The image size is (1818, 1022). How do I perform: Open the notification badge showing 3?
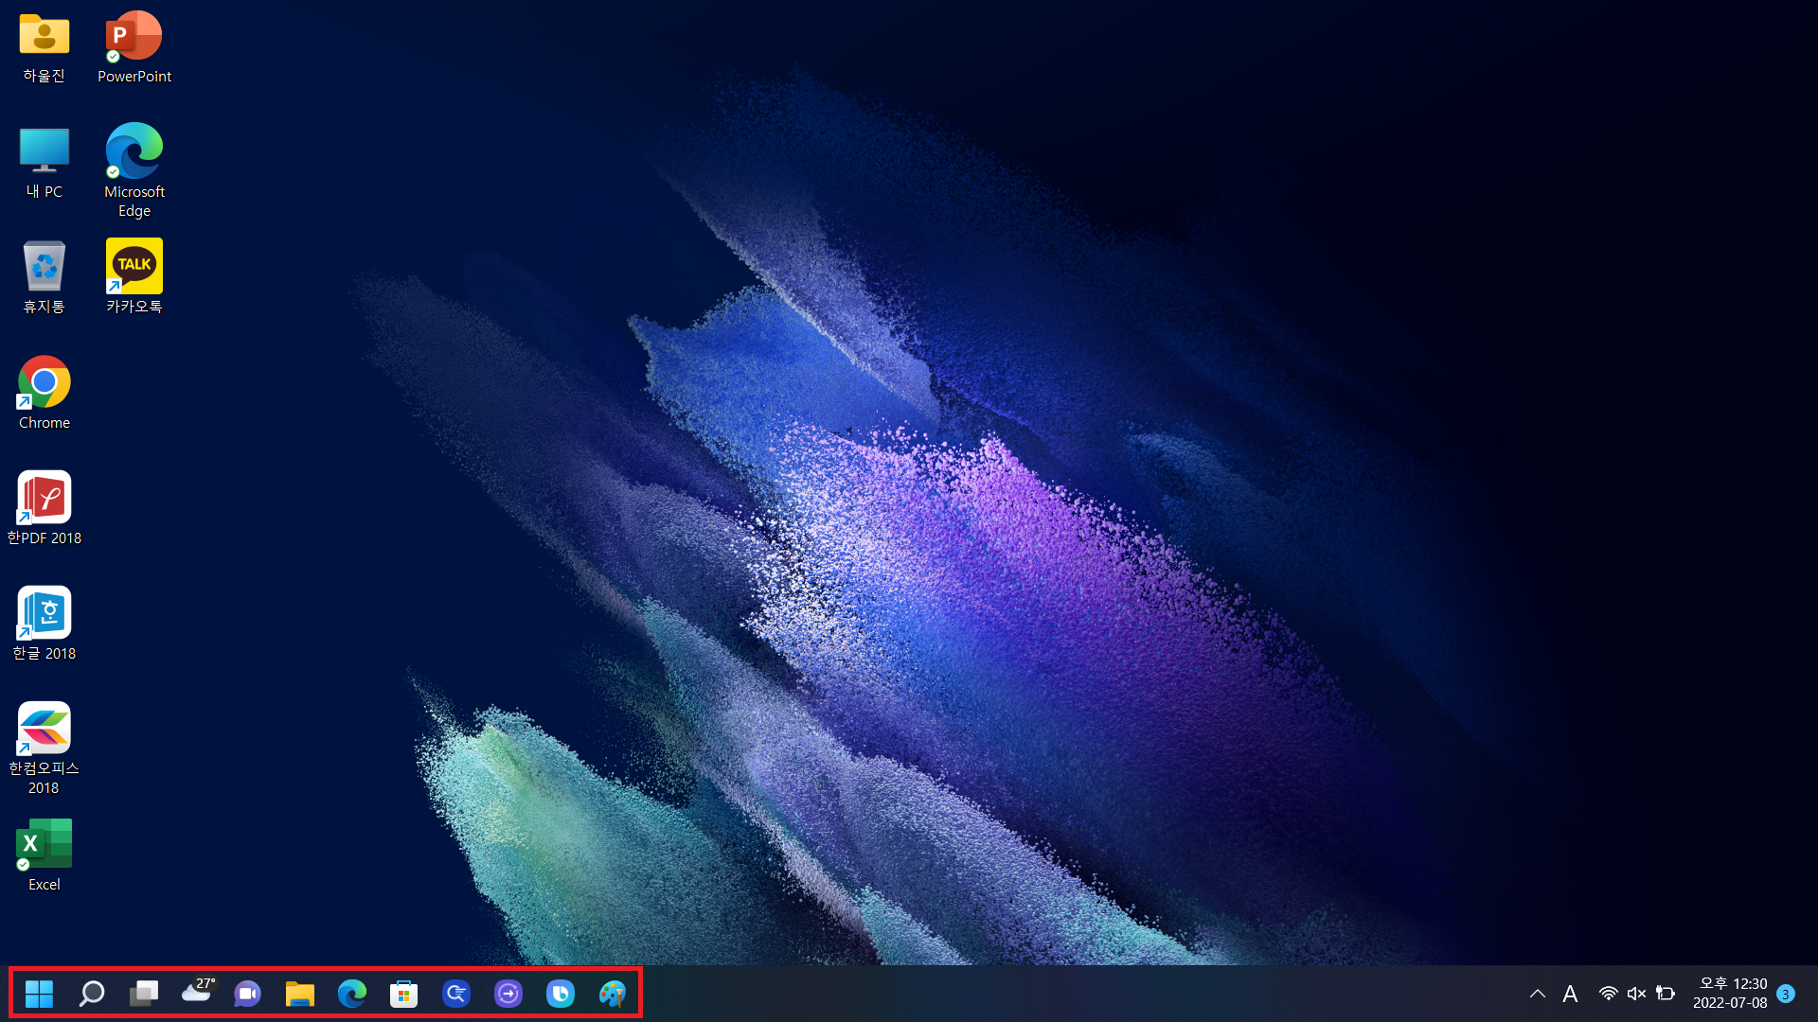click(x=1786, y=994)
